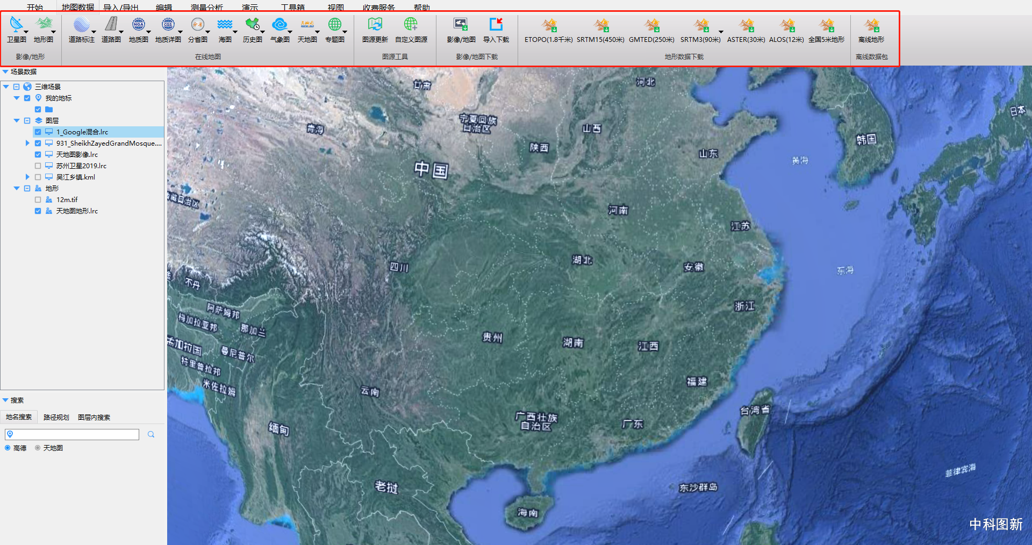Image resolution: width=1032 pixels, height=545 pixels.
Task: Download ETOPO(1.8千米) terrain data
Action: 549,25
